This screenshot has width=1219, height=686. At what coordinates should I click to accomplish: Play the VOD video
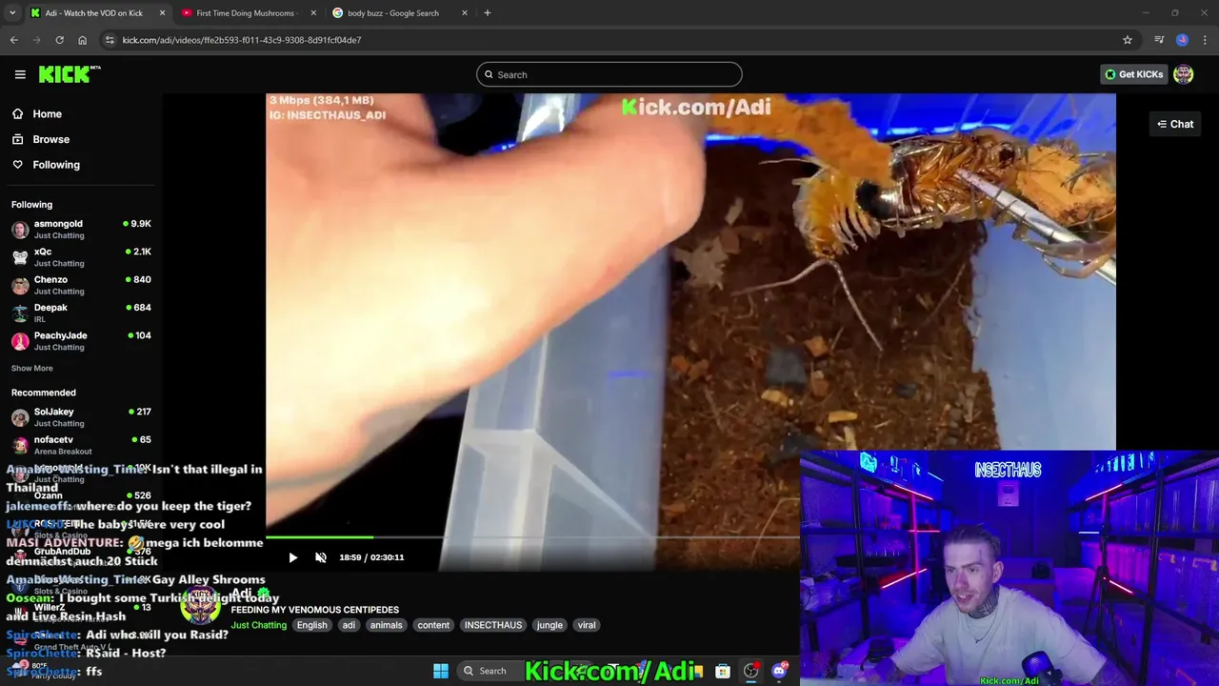(292, 557)
